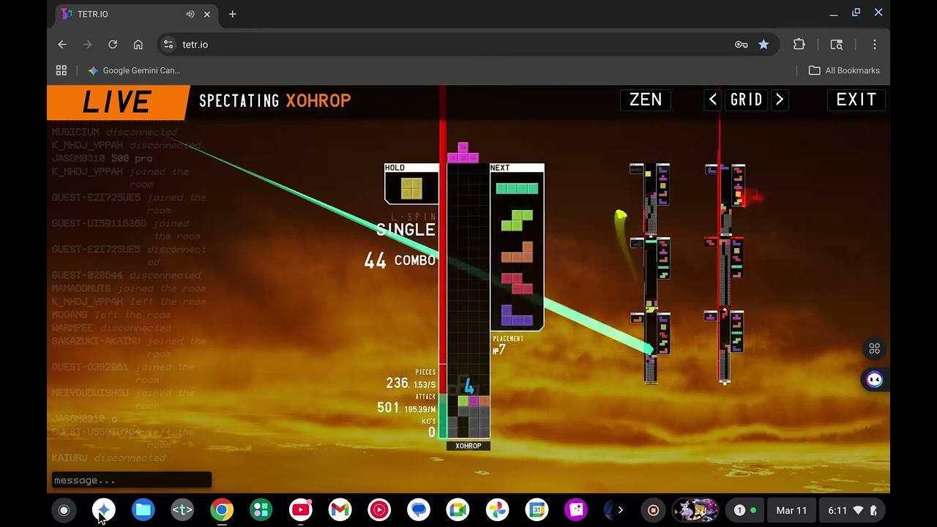Go forward in the browser
937x527 pixels.
click(x=87, y=45)
